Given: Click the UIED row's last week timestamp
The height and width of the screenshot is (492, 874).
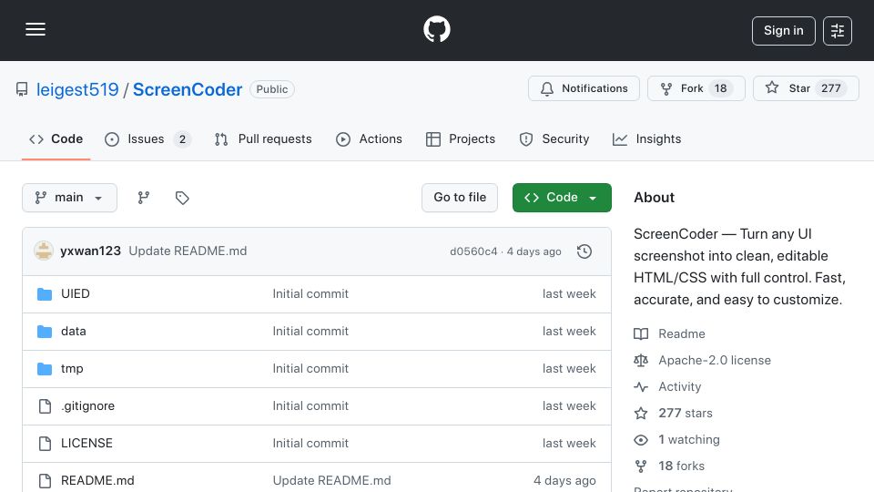Looking at the screenshot, I should tap(569, 294).
